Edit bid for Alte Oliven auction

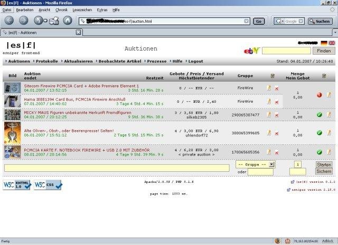point(328,132)
